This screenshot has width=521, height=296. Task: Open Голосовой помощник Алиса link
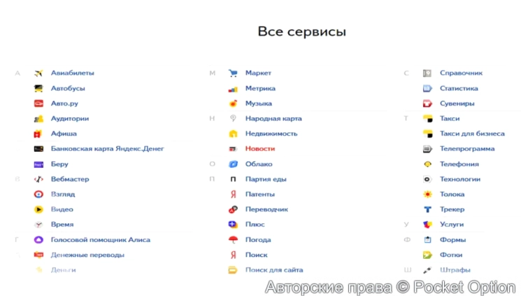pos(100,239)
